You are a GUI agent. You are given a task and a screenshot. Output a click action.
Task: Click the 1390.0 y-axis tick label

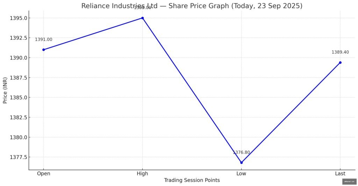tap(19, 58)
